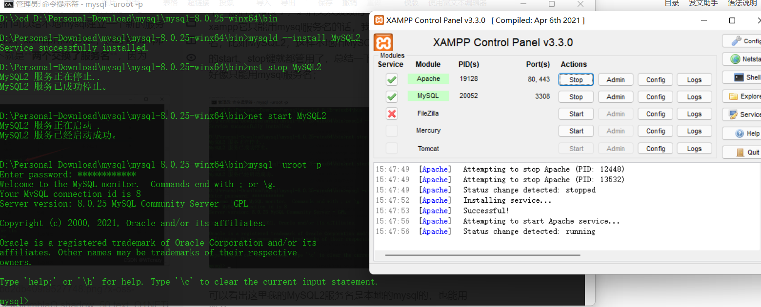Viewport: 761px width, 307px height.
Task: Start the Mercury module
Action: (576, 131)
